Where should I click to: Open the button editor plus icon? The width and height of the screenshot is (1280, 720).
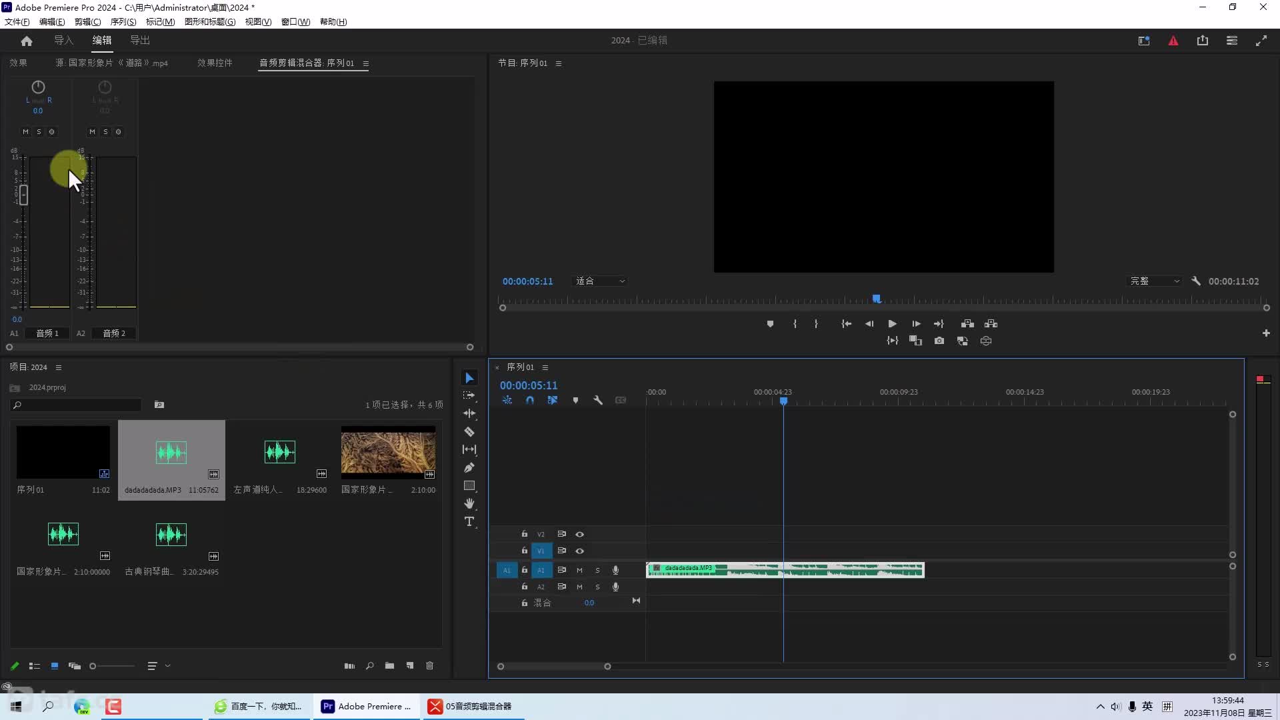click(1266, 333)
